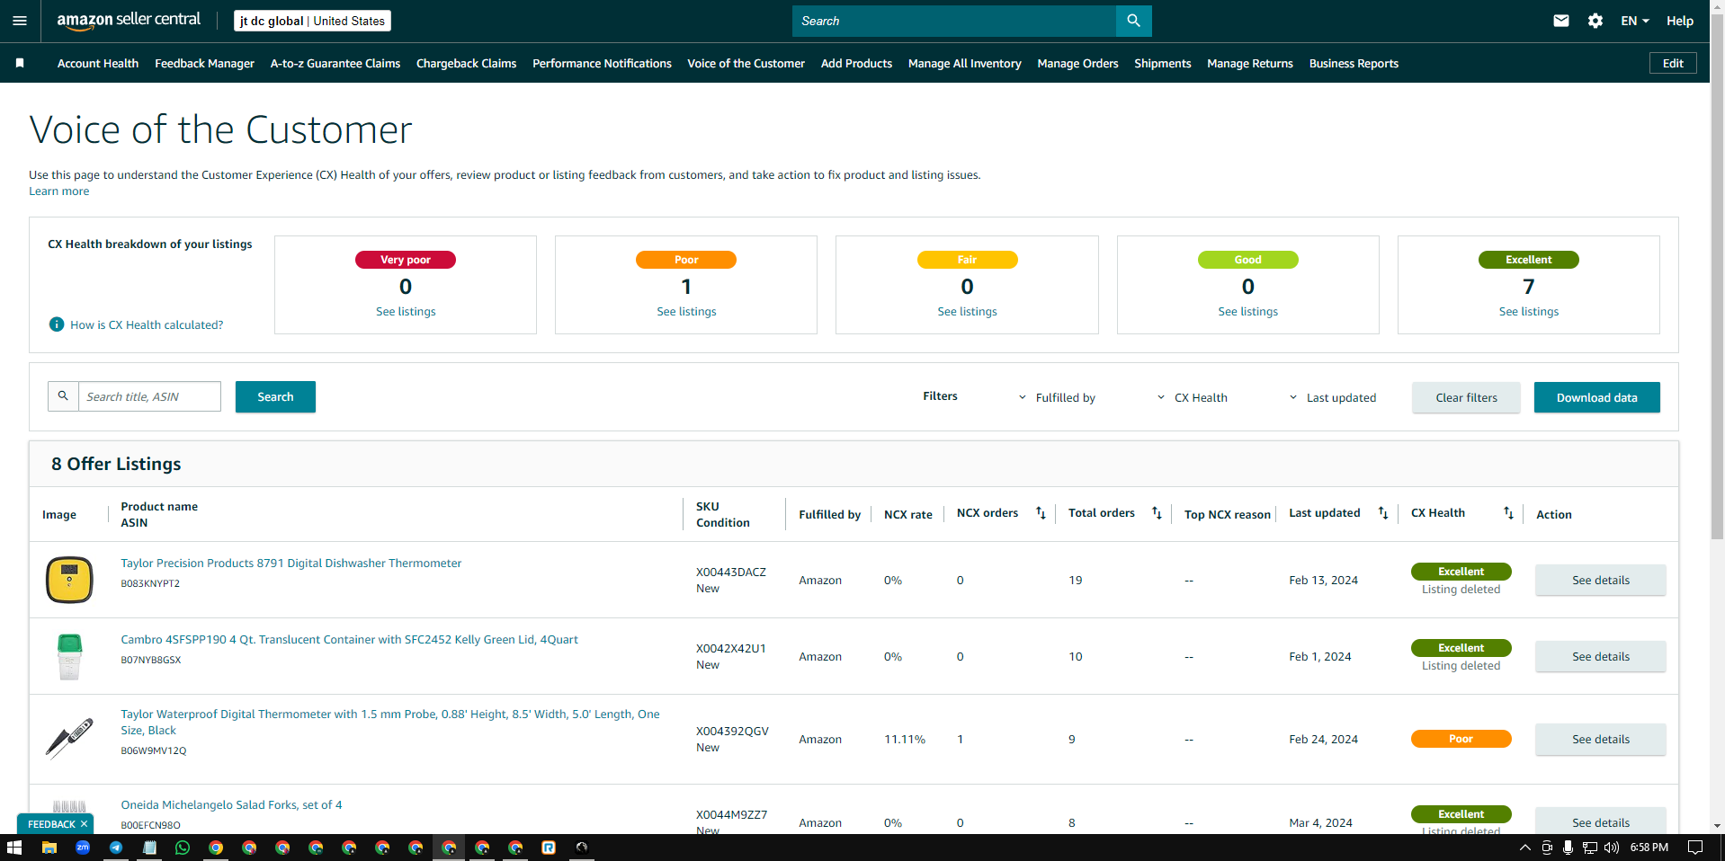Click the Help link in header
The height and width of the screenshot is (861, 1725).
(x=1679, y=21)
